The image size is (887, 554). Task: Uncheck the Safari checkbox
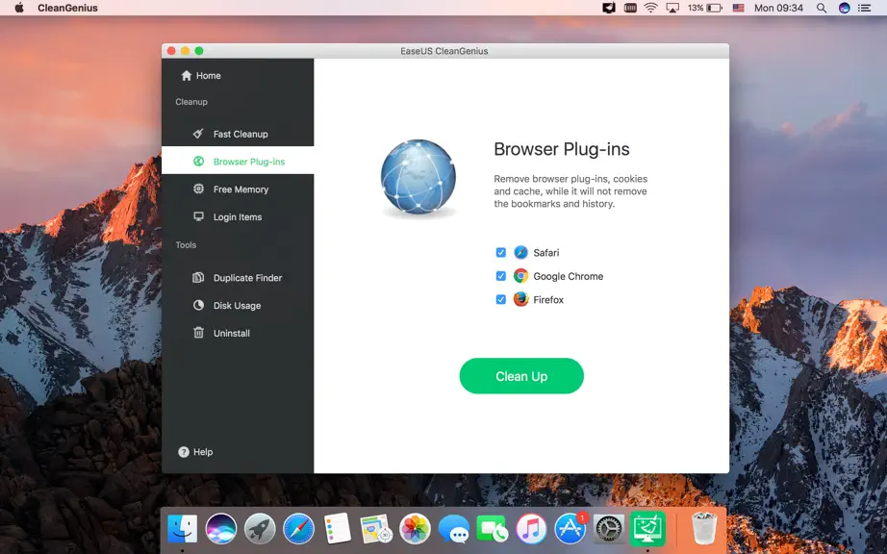[x=500, y=252]
